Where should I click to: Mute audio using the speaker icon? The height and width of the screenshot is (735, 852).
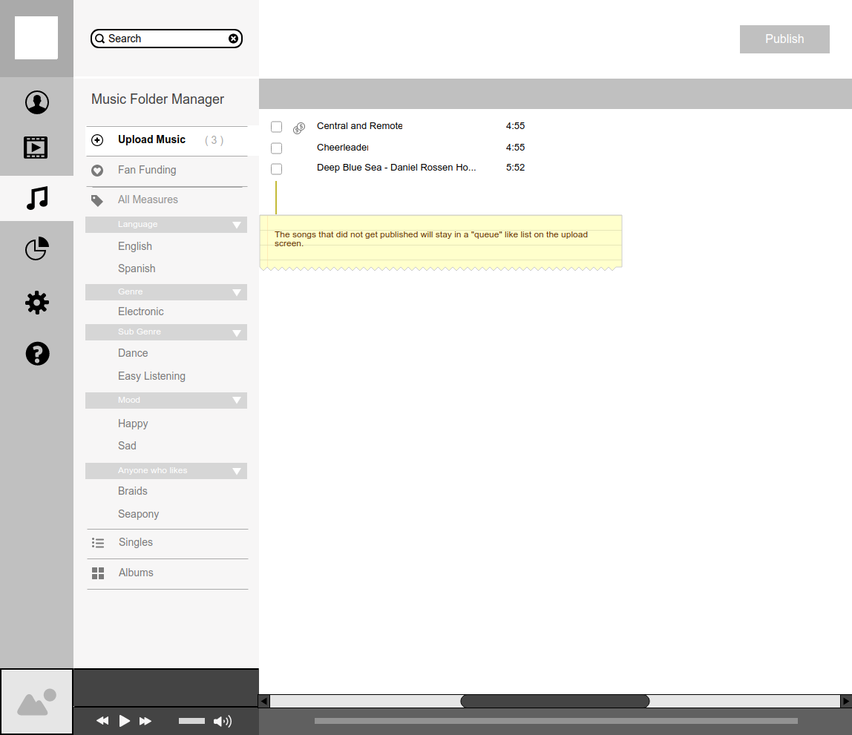[222, 721]
